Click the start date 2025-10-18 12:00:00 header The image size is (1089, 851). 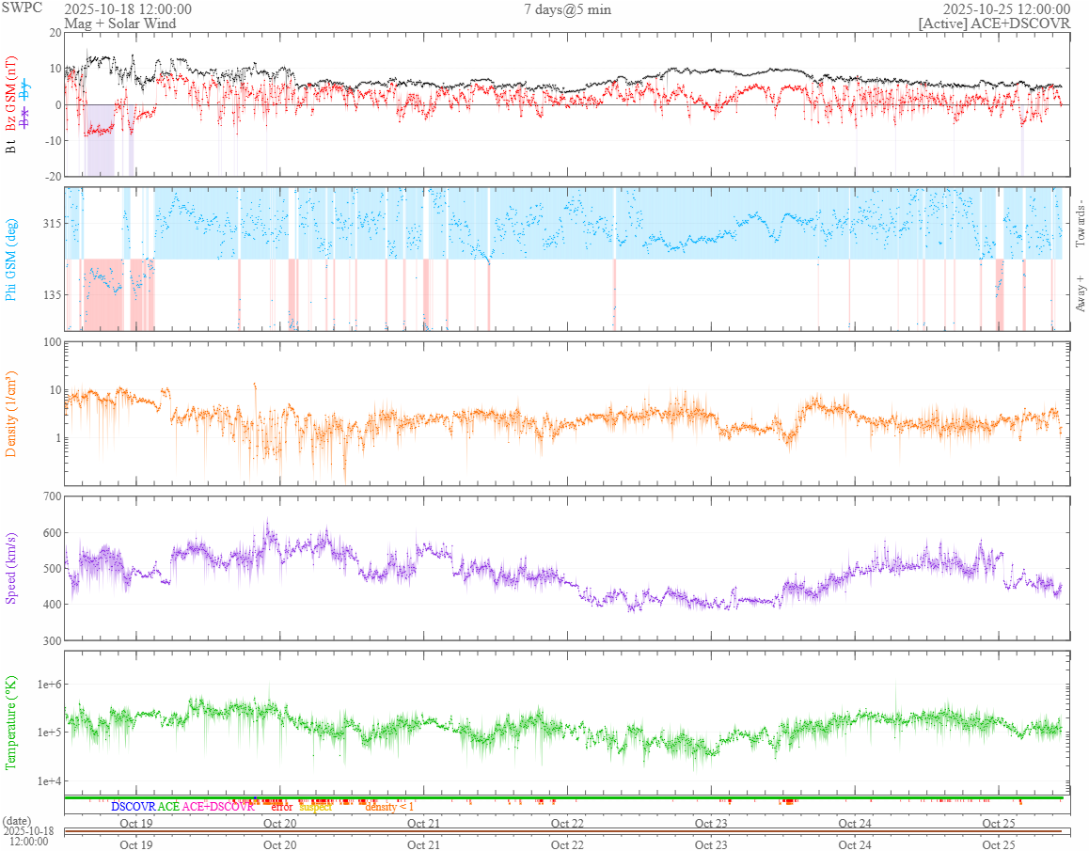128,9
